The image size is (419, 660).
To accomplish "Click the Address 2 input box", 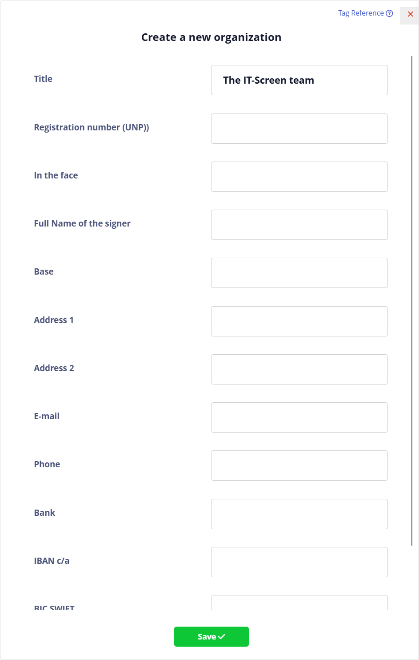I will 299,369.
